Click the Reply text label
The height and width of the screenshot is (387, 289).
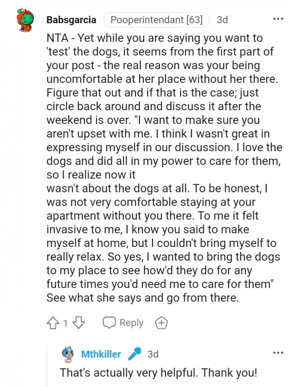click(133, 323)
